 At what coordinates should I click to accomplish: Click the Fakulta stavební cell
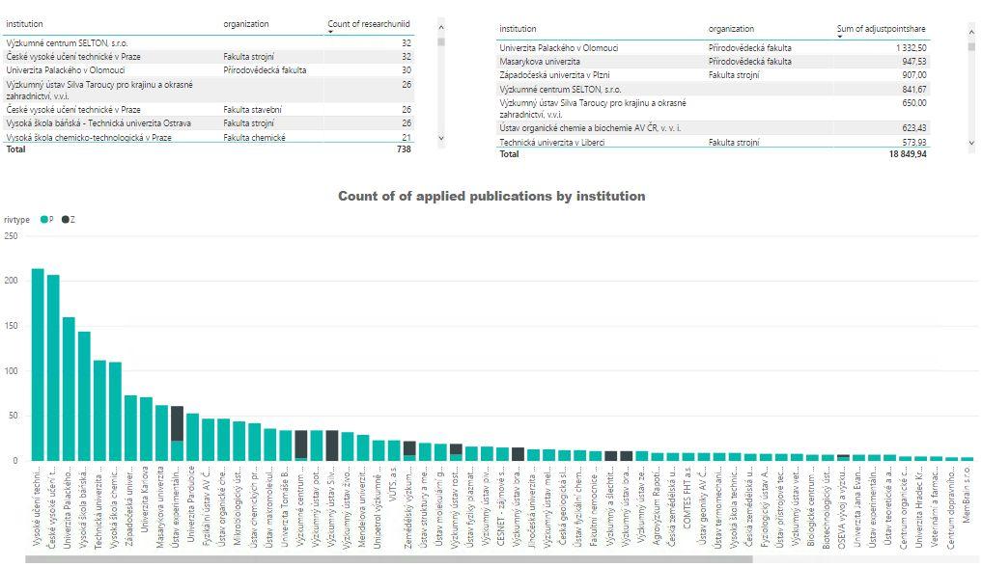coord(252,109)
